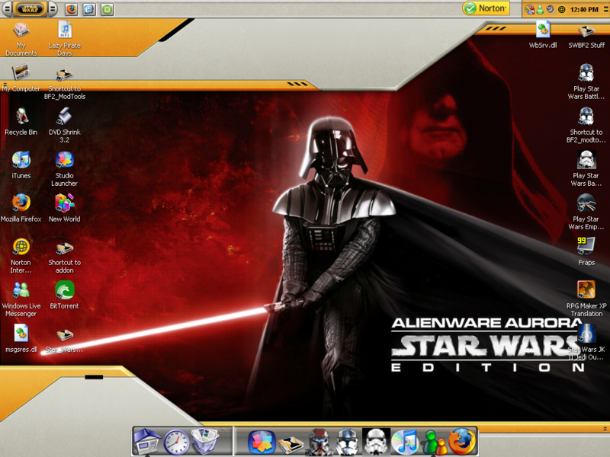
Task: Click the Norton globe tray icon
Action: pos(562,10)
